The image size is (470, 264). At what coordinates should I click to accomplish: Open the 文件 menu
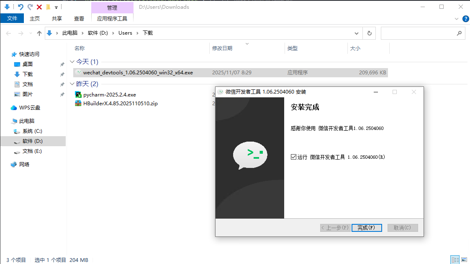click(12, 18)
